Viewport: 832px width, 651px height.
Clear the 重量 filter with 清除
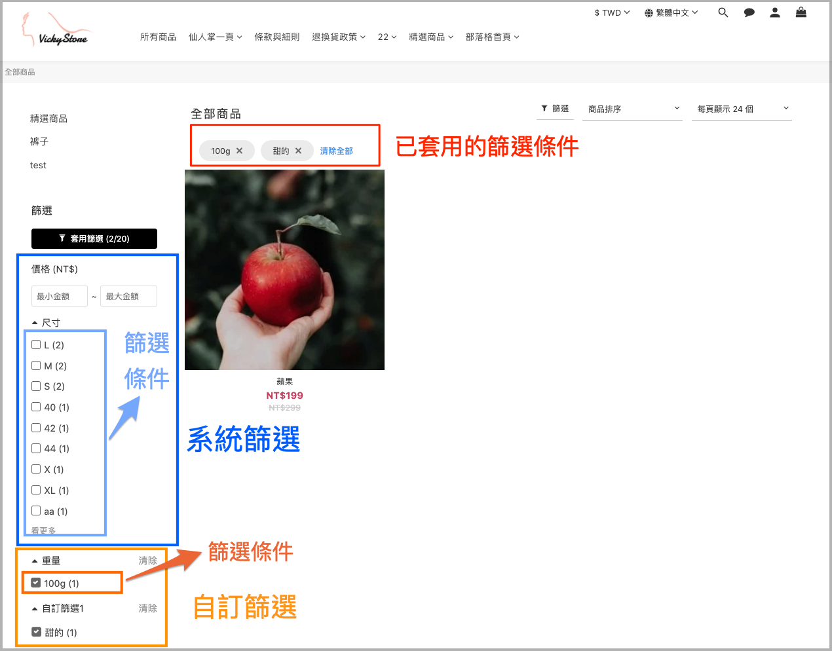pyautogui.click(x=147, y=561)
